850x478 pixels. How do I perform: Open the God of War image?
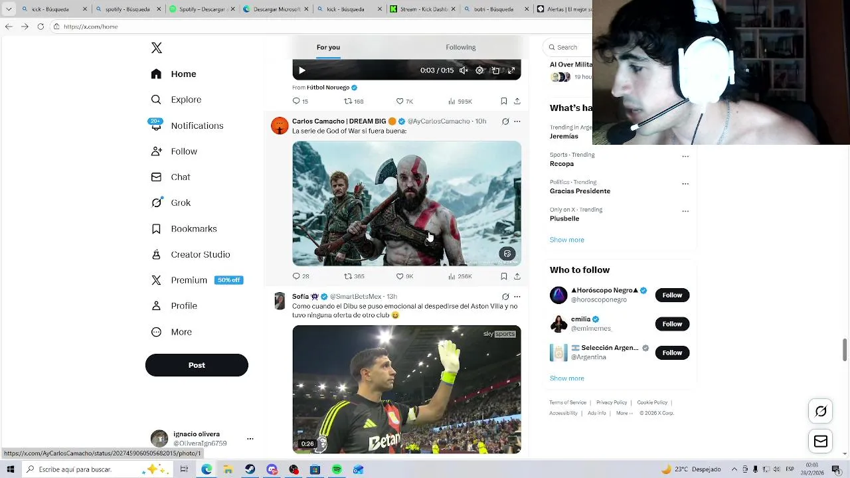coord(406,203)
